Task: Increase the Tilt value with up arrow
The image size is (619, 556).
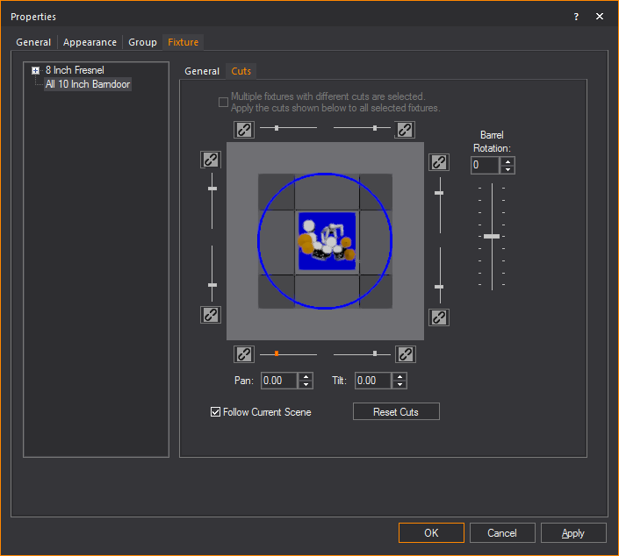Action: (x=400, y=377)
